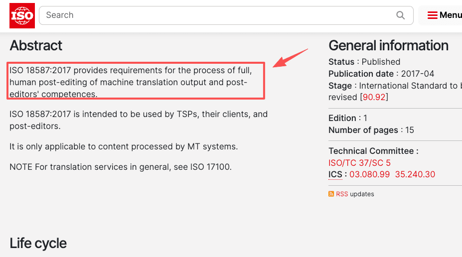Click the Life cycle heading

38,244
